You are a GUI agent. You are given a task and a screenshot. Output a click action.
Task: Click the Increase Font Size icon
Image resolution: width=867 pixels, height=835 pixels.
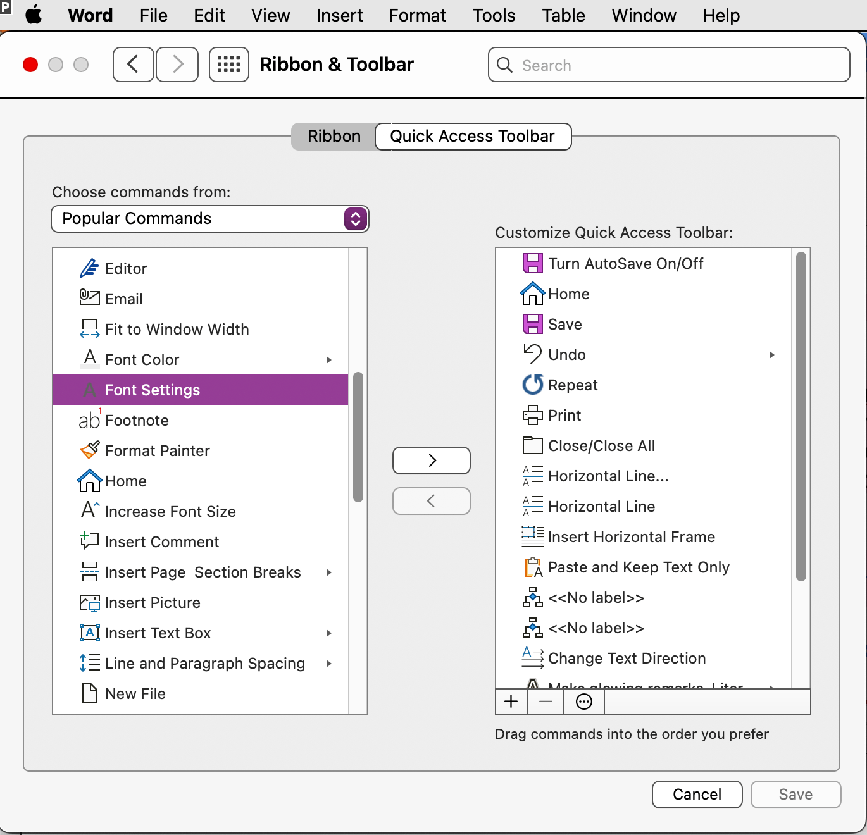coord(90,510)
